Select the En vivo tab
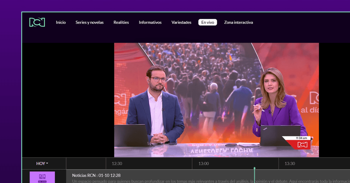The height and width of the screenshot is (183, 350). click(207, 22)
